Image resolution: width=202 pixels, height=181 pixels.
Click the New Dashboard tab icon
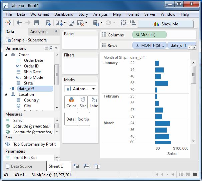pyautogui.click(x=87, y=166)
